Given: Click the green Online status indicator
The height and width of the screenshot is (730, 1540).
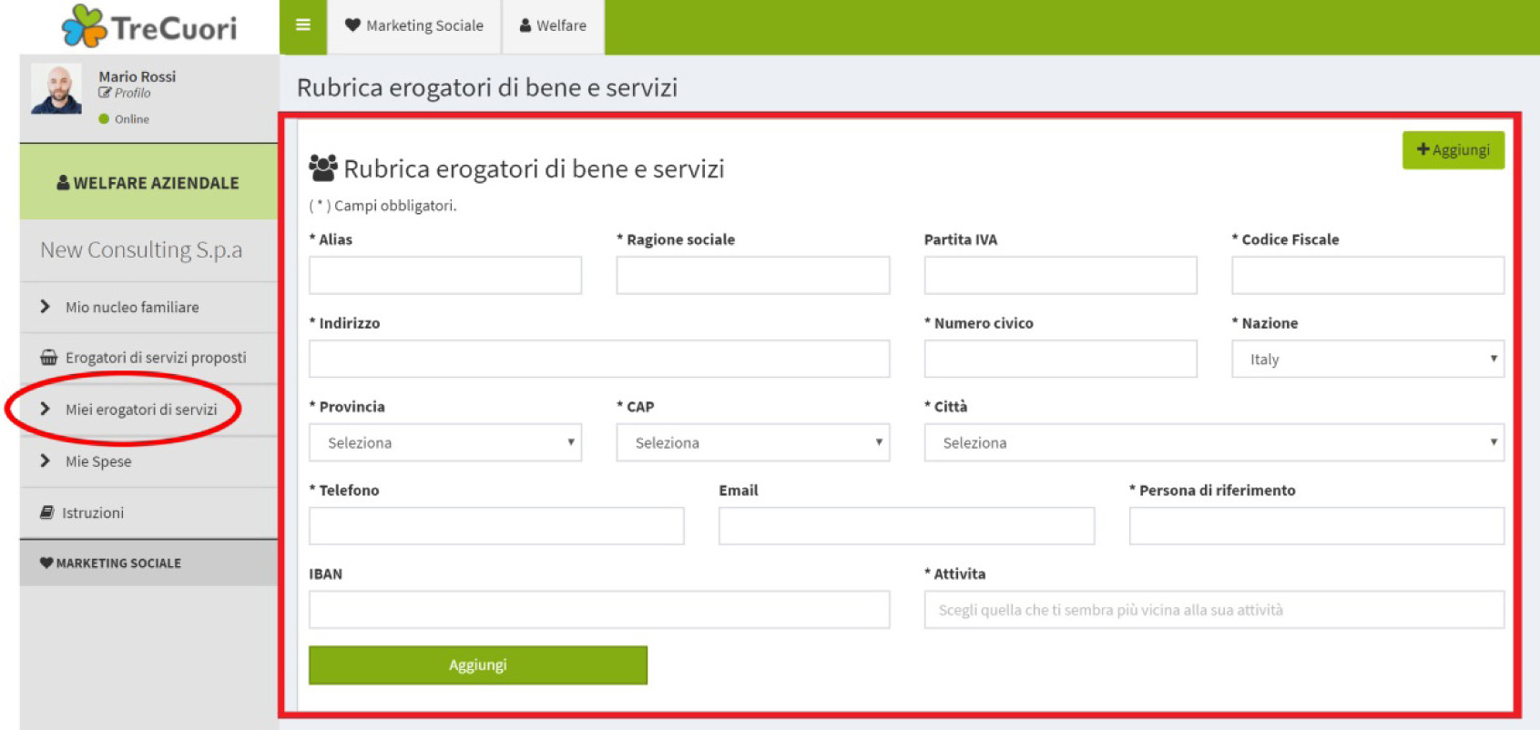Looking at the screenshot, I should point(104,119).
